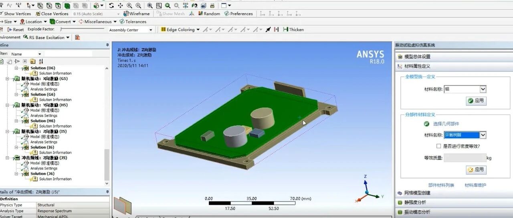
Task: Open the Assembly Center dropdown
Action: 151,30
